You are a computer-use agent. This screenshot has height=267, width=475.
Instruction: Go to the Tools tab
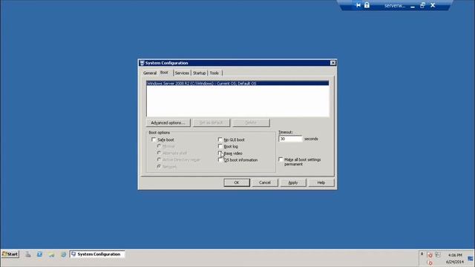pyautogui.click(x=214, y=73)
